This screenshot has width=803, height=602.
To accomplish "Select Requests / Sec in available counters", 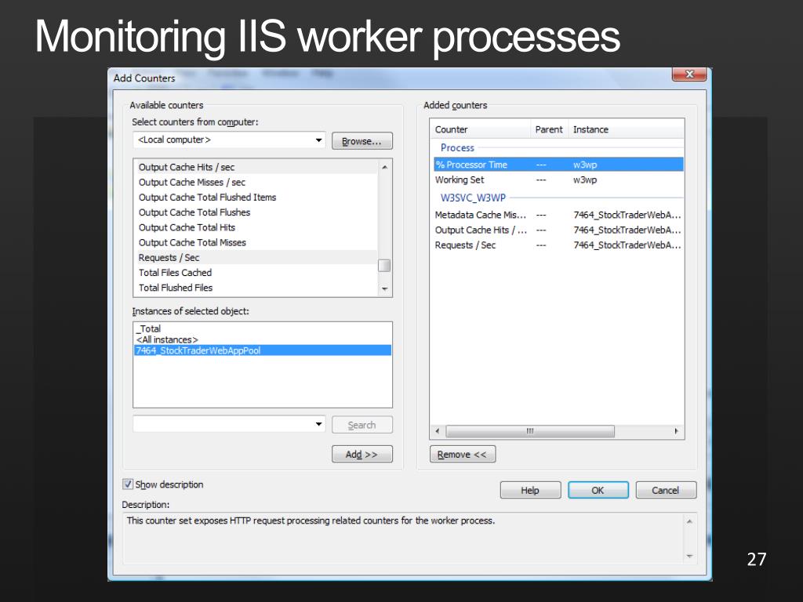I will pos(169,258).
